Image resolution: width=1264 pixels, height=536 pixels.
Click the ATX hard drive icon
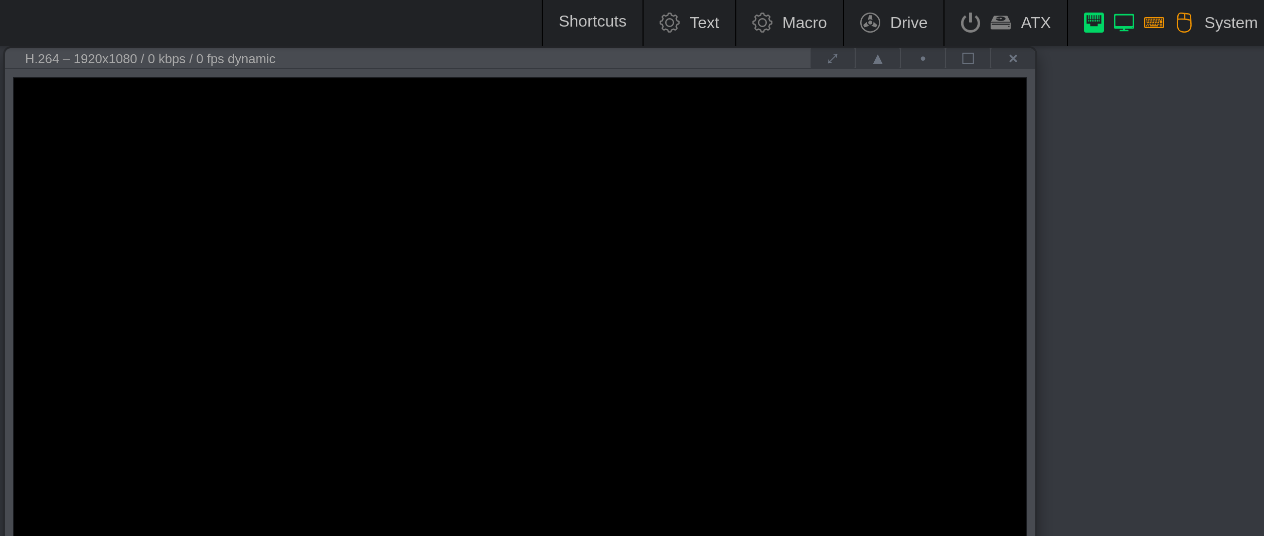coord(1000,23)
